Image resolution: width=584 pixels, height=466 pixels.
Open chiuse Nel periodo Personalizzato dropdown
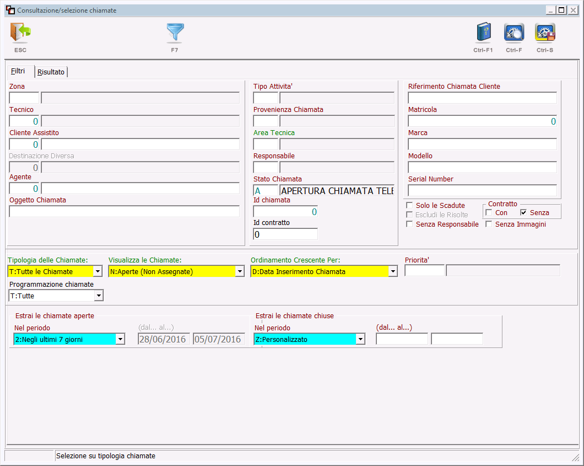coord(360,339)
